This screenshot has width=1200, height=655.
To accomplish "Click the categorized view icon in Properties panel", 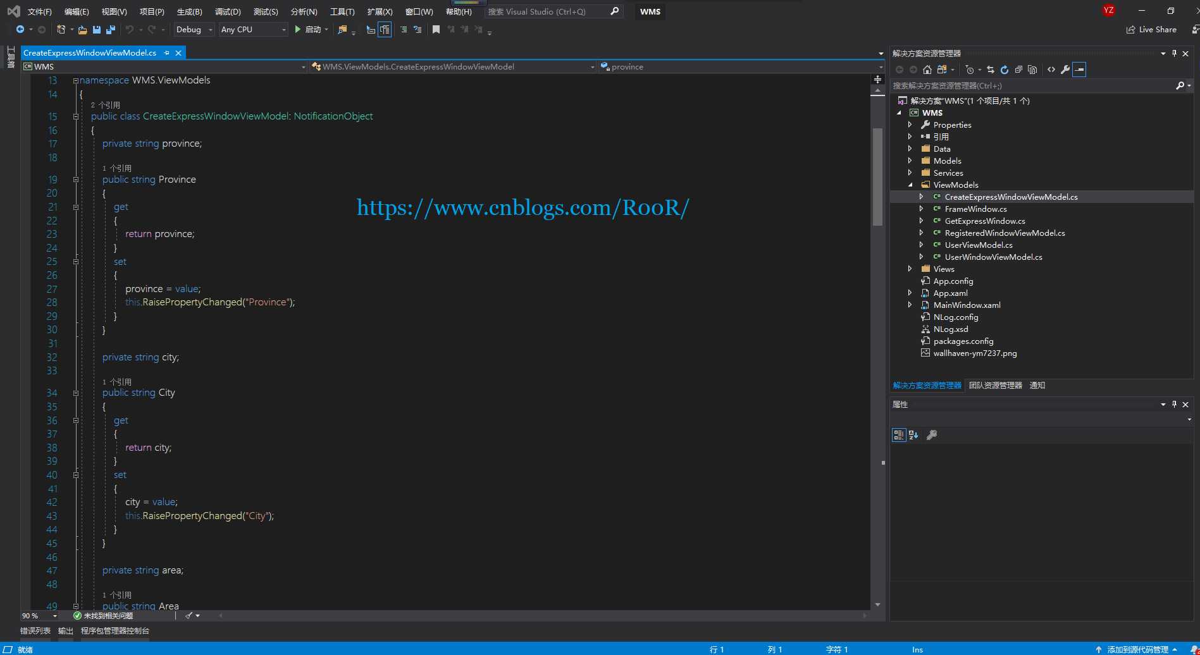I will 899,435.
